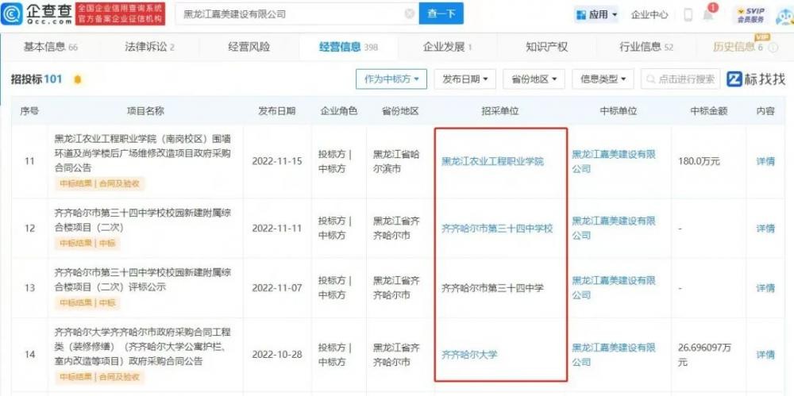
Task: Open notifications bell with red badge
Action: pyautogui.click(x=708, y=14)
